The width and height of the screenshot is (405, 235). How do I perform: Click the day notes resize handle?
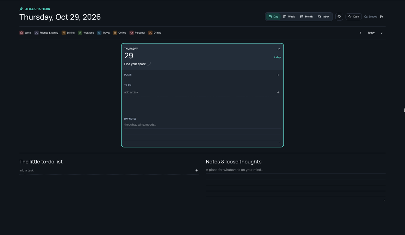(279, 141)
